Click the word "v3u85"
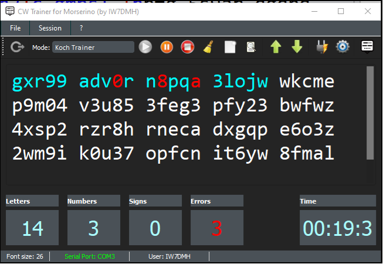 (x=106, y=106)
